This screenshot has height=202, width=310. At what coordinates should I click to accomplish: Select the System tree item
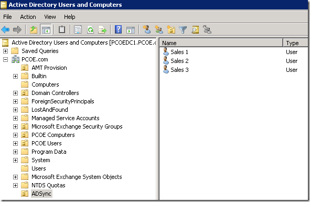(41, 160)
